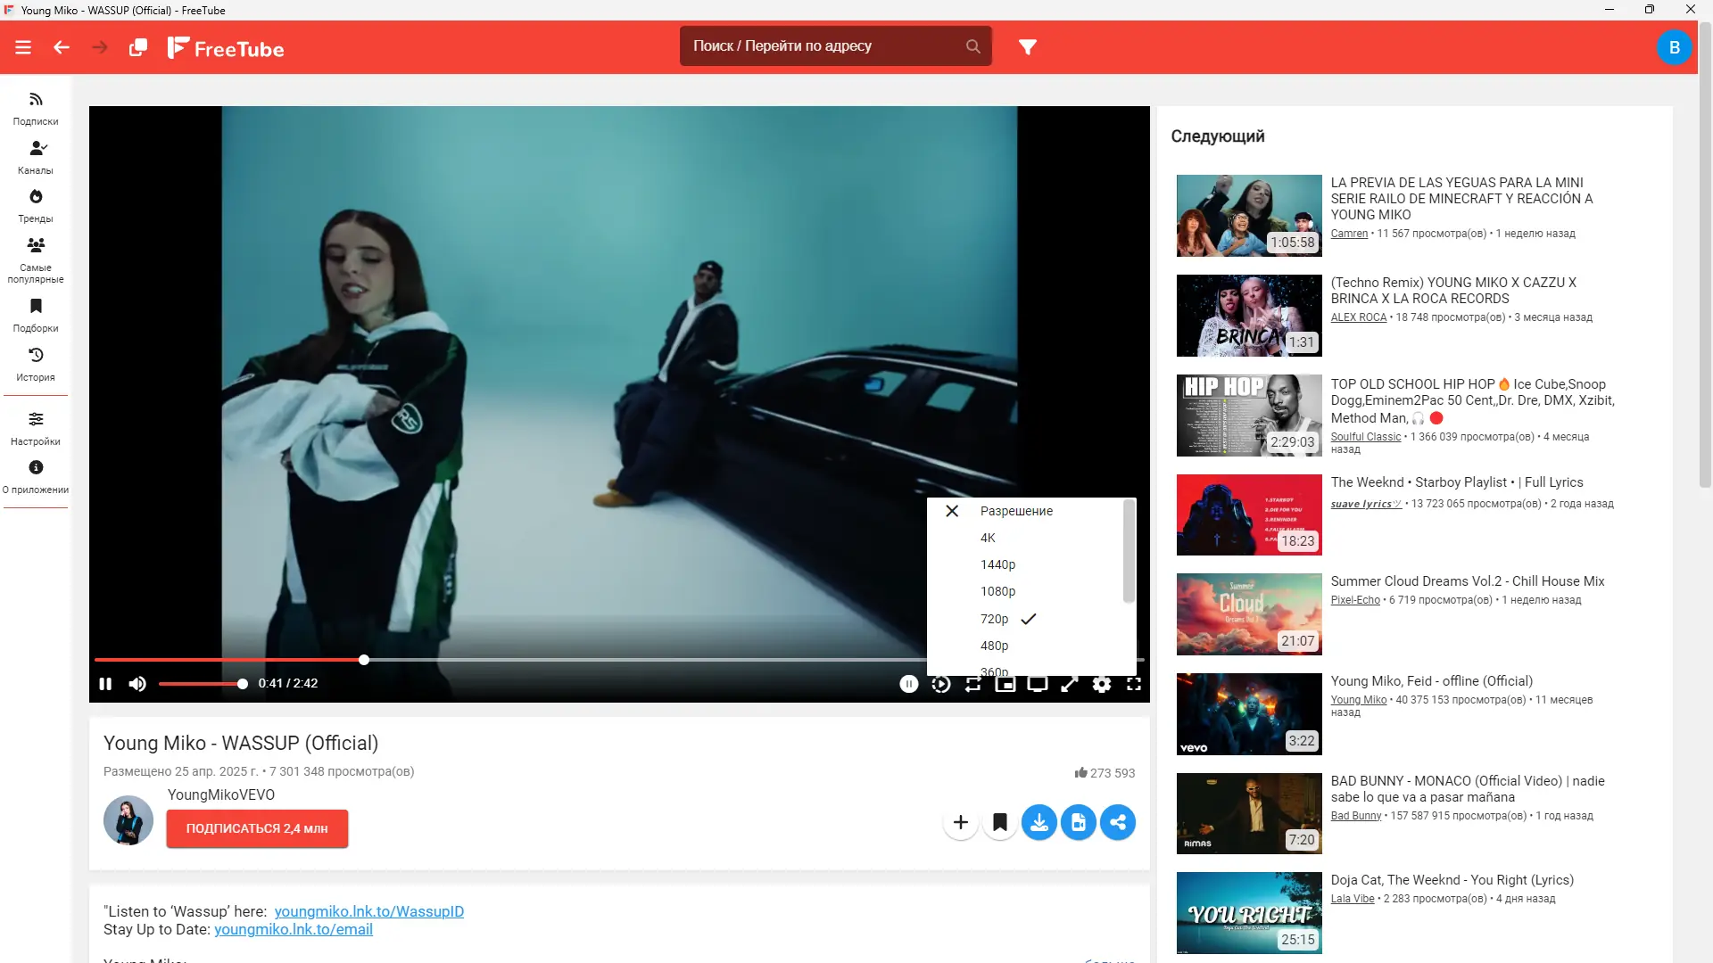Open the Subscriptions (Подписки) sidebar item
Image resolution: width=1713 pixels, height=963 pixels.
tap(36, 108)
